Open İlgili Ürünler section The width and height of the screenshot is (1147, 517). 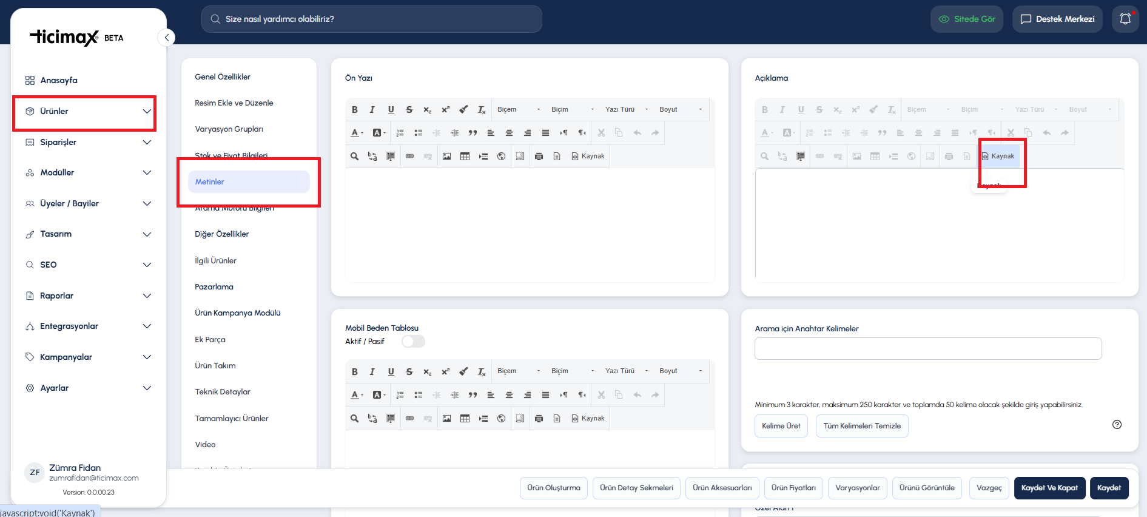[216, 261]
